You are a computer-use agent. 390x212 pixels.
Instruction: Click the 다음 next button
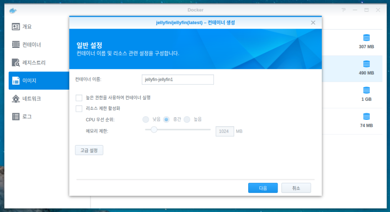point(263,188)
